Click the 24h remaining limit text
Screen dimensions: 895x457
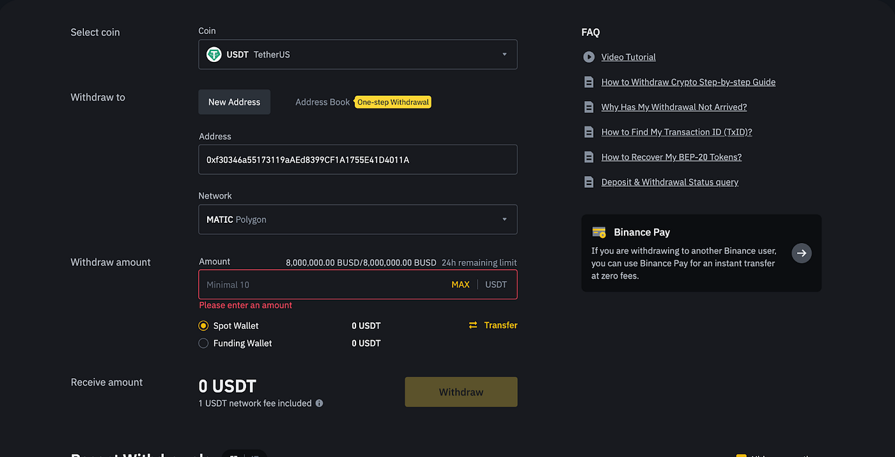point(479,263)
